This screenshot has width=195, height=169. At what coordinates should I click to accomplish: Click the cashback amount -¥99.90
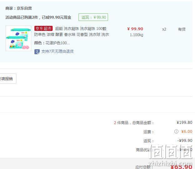pos(185,141)
